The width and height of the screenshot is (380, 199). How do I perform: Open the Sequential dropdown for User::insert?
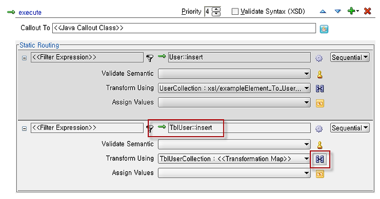click(x=350, y=58)
